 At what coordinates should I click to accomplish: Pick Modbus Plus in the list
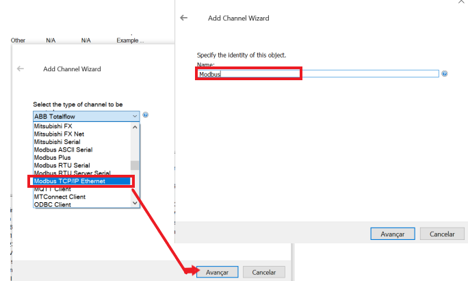click(x=51, y=158)
